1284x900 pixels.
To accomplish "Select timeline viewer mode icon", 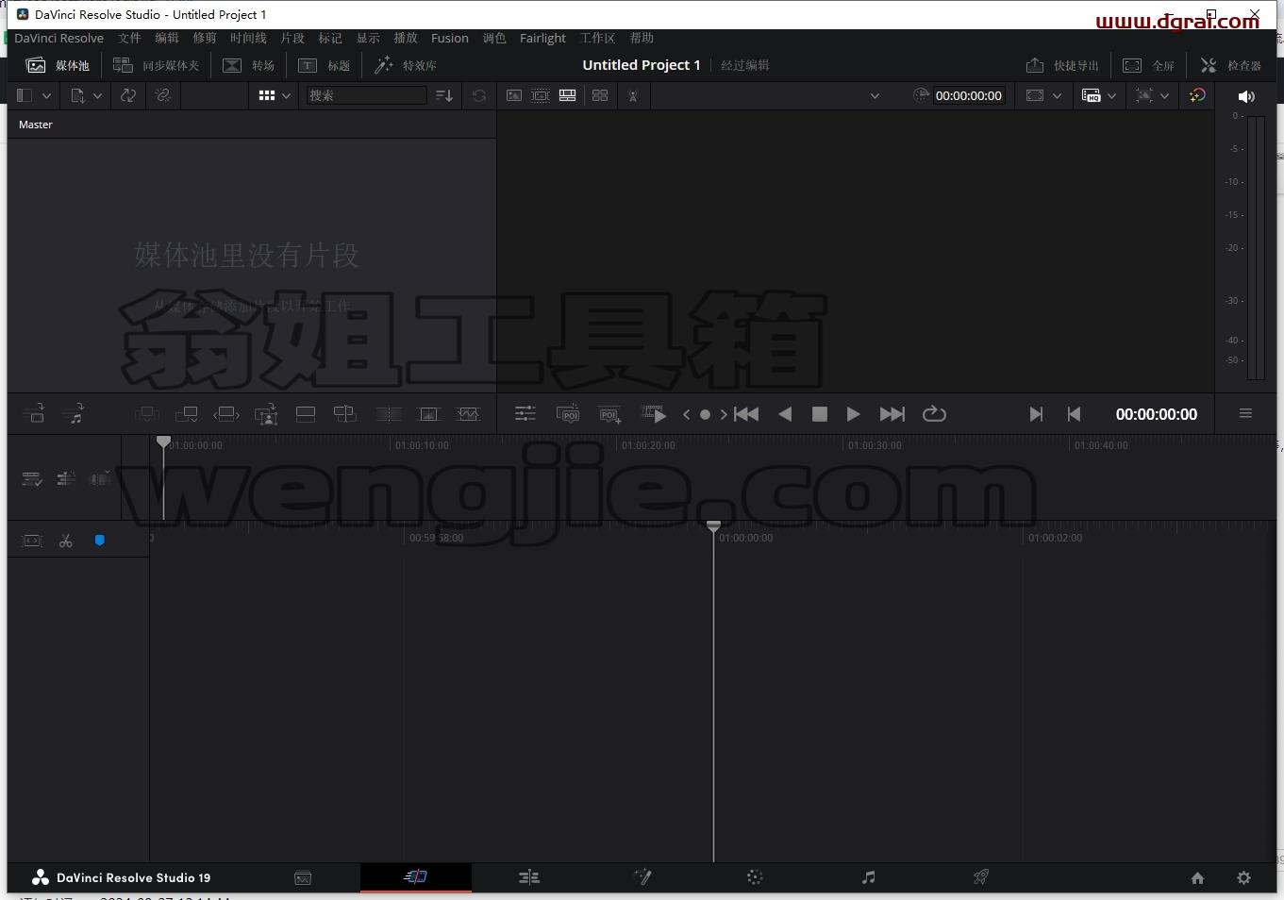I will (567, 95).
